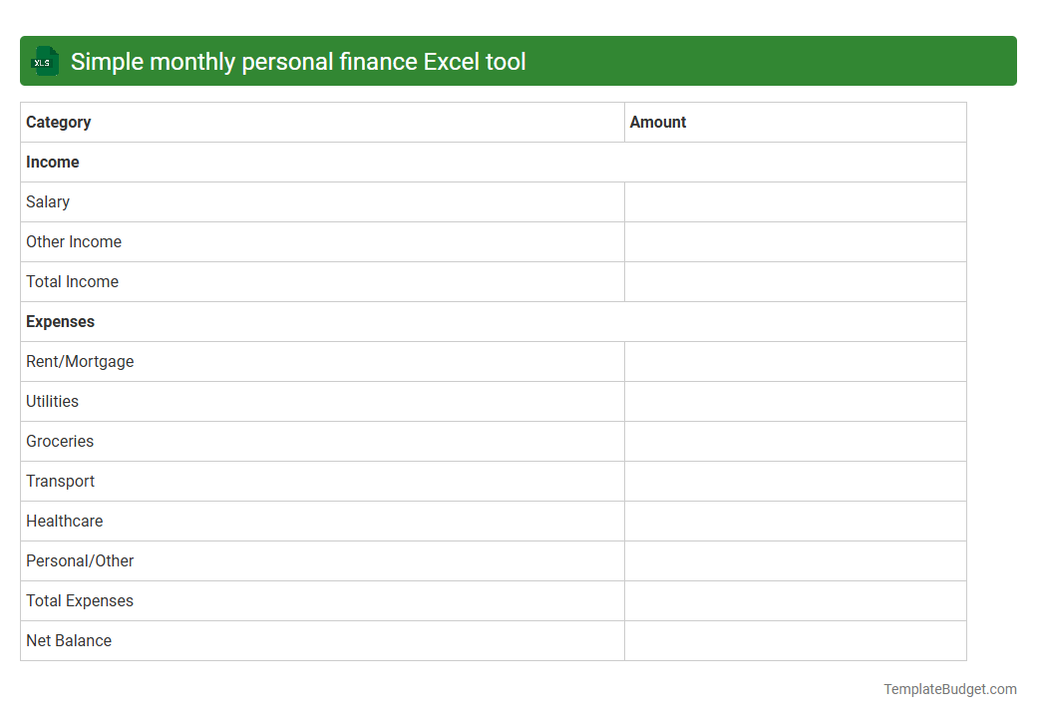Click the Category column header
This screenshot has width=1037, height=718.
pos(58,122)
